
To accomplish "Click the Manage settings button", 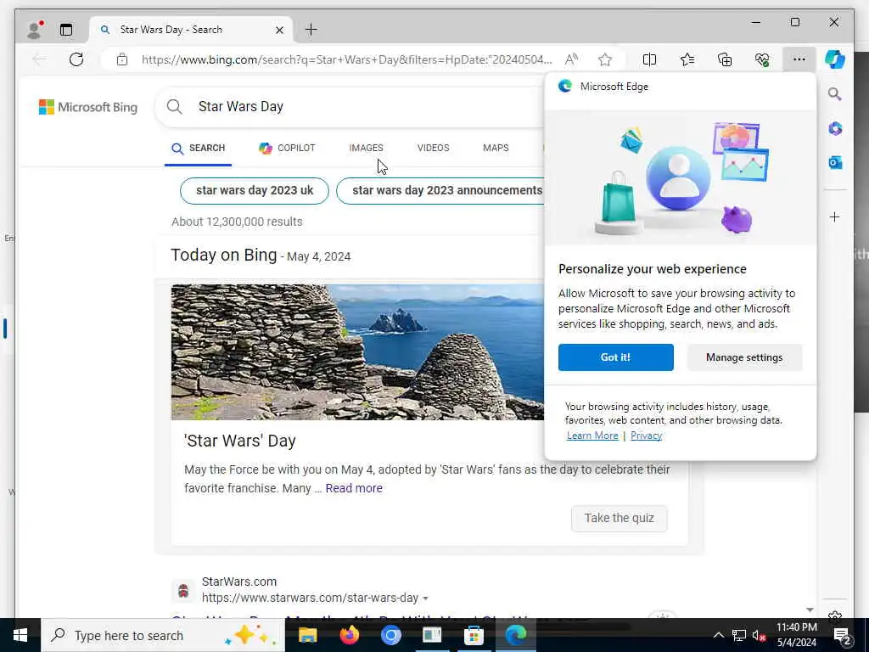I will click(744, 357).
